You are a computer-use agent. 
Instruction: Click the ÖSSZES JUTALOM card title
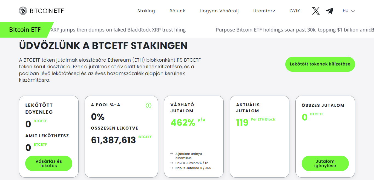[x=323, y=105]
